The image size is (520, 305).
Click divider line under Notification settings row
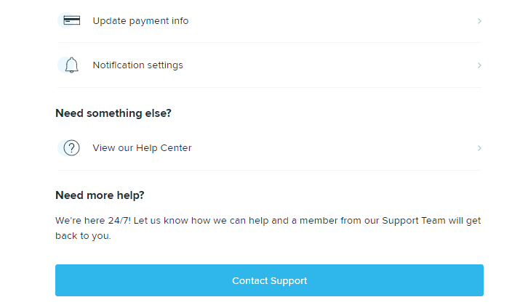269,87
